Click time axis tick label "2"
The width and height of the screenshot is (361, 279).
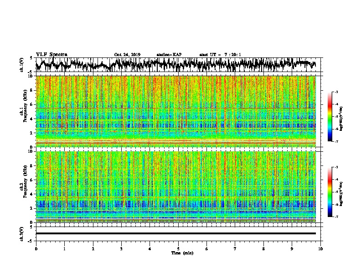(93, 249)
